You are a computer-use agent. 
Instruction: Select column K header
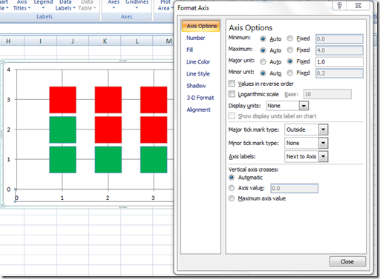pos(105,41)
